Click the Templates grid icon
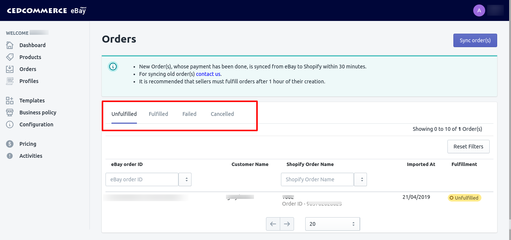 pyautogui.click(x=10, y=101)
